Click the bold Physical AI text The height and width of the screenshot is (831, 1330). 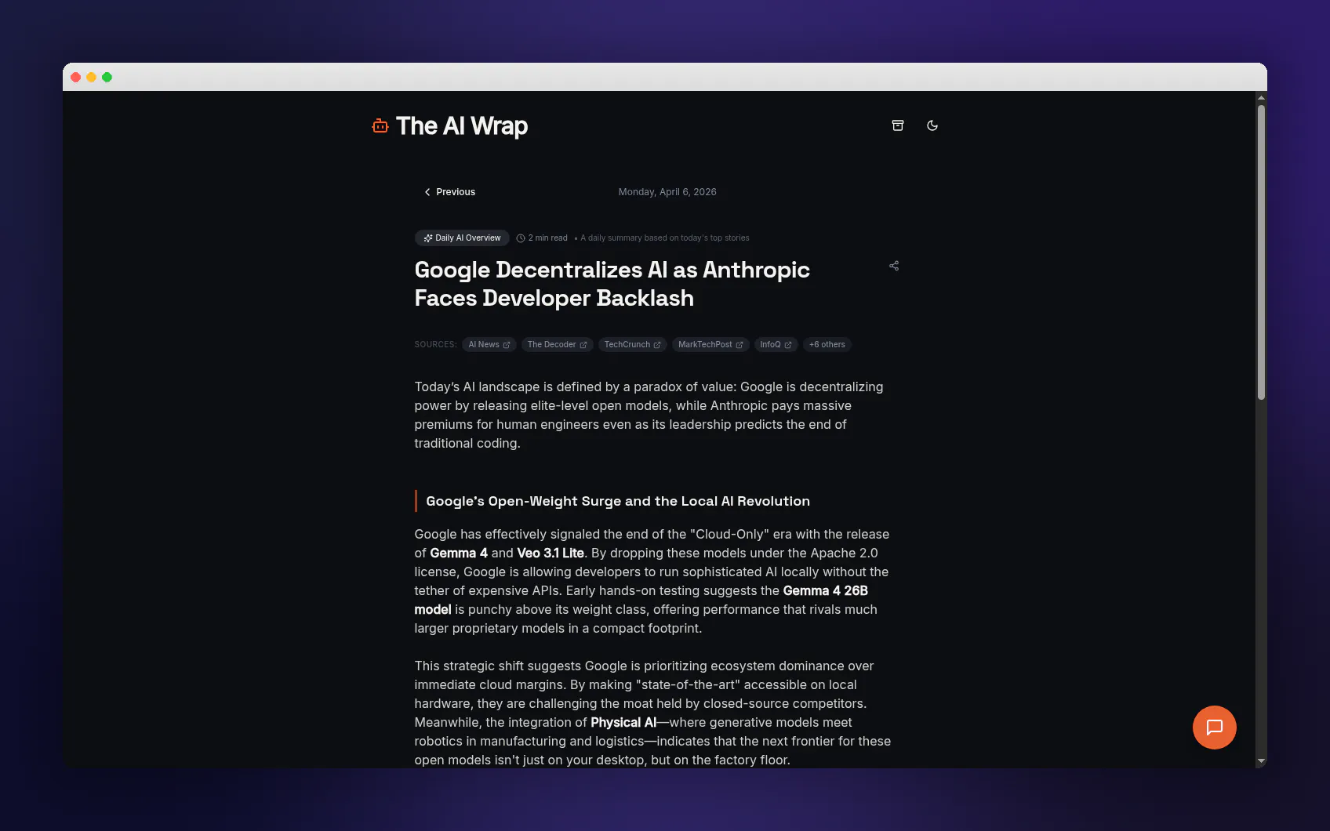click(623, 722)
